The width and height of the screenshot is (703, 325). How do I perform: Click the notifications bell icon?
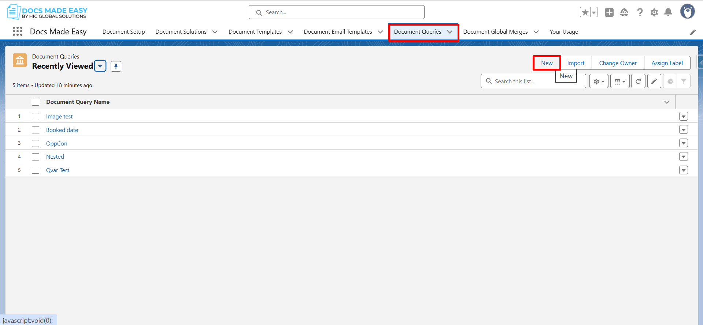click(x=668, y=12)
